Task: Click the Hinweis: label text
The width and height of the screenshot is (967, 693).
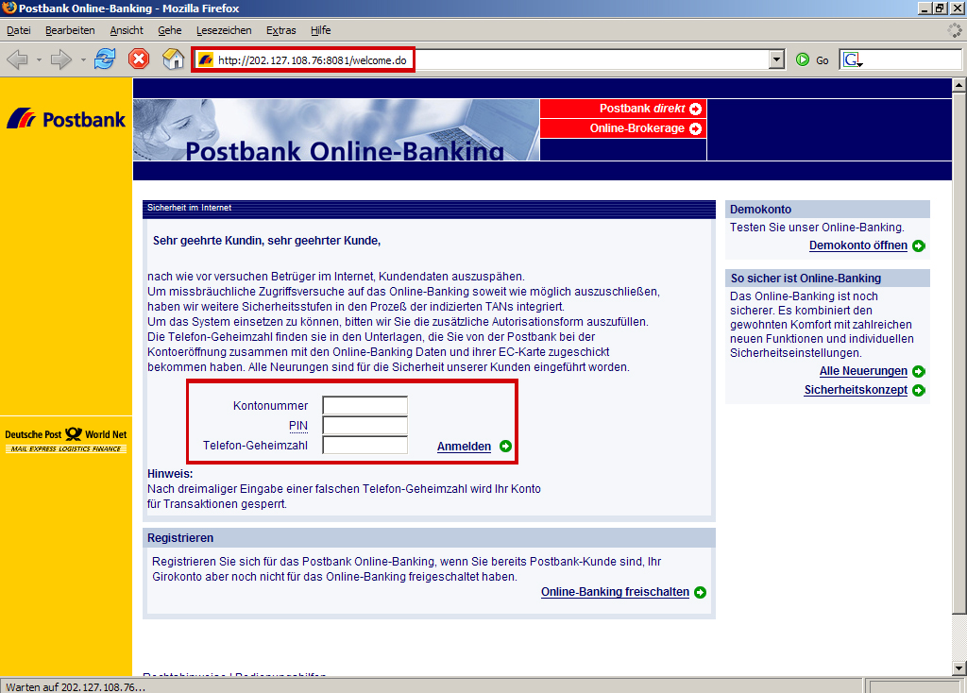Action: coord(170,474)
